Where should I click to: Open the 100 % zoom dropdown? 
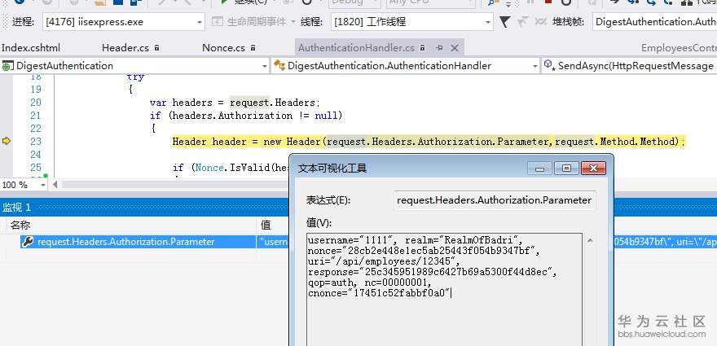click(x=43, y=185)
